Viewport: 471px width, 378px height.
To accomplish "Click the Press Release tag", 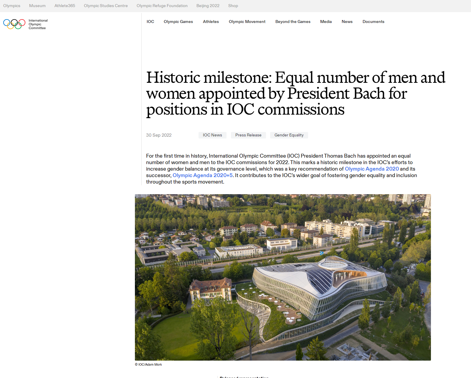I will 248,135.
